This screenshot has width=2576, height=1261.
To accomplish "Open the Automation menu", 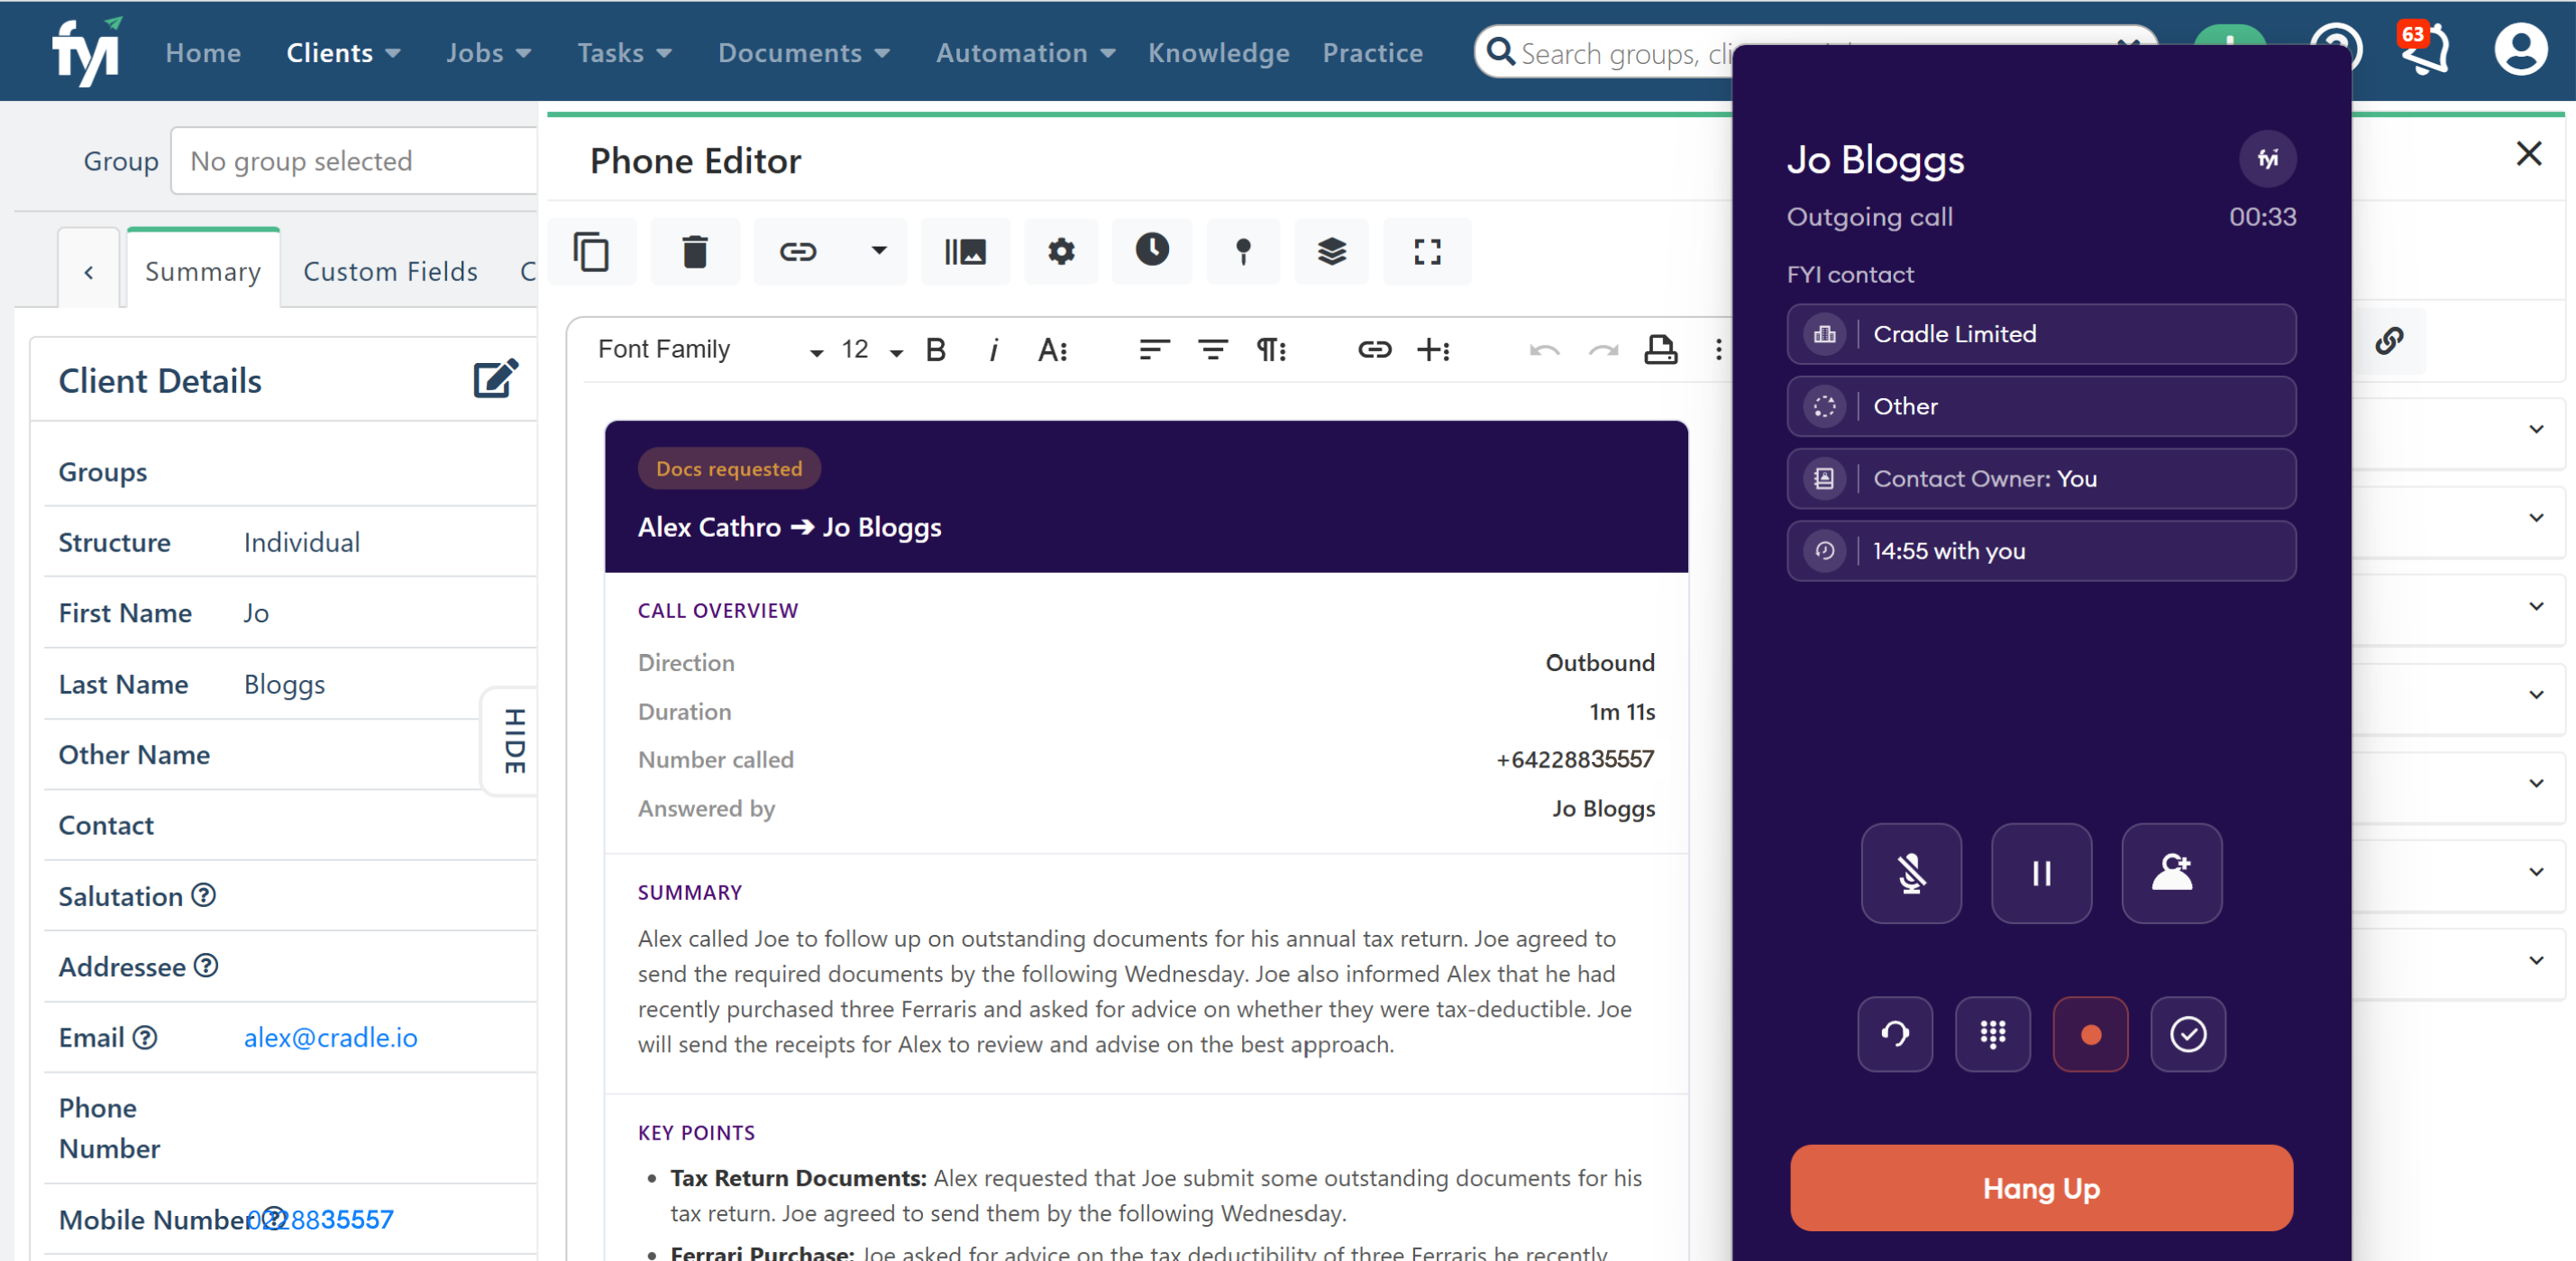I will click(1025, 53).
